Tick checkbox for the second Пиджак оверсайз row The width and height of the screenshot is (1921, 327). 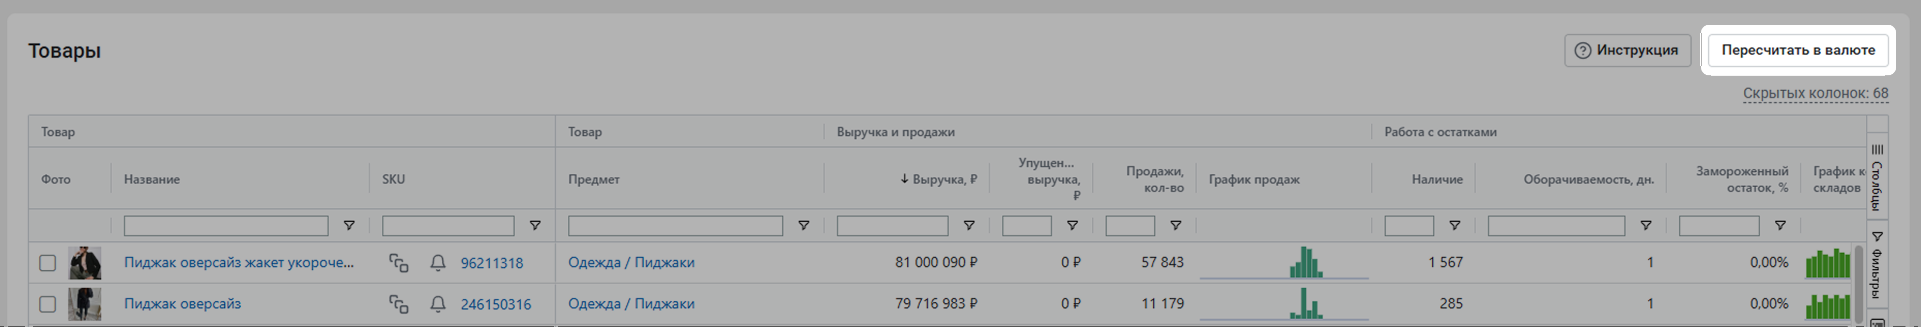pyautogui.click(x=48, y=304)
